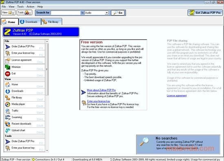The image size is (224, 161).
Task: Click the sidebar scrollbar up arrow
Action: [x=47, y=42]
